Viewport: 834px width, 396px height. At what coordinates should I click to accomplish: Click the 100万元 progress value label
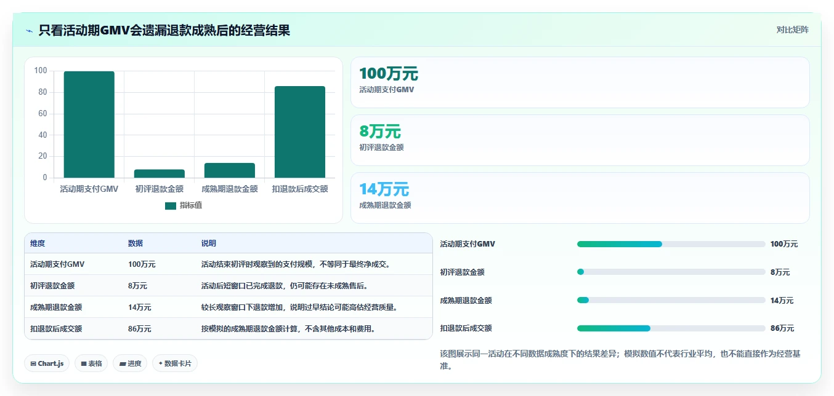[784, 244]
